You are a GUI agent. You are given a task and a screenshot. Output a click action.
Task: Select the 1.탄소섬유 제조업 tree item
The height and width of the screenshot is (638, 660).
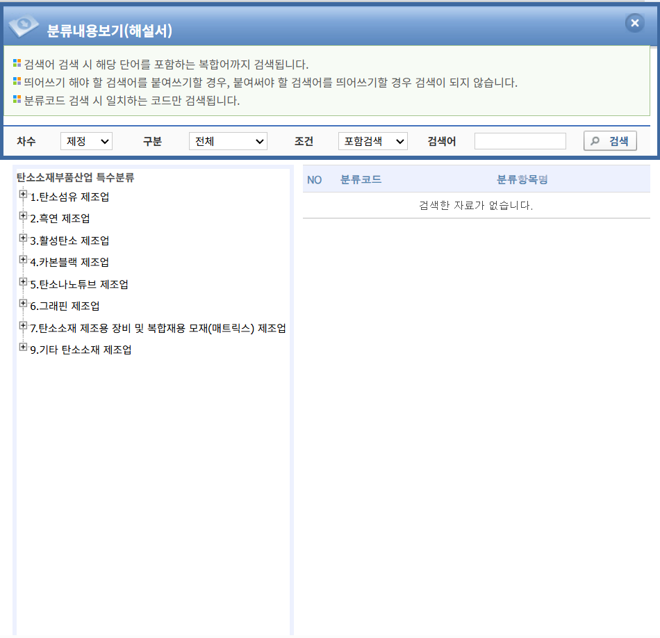click(69, 197)
